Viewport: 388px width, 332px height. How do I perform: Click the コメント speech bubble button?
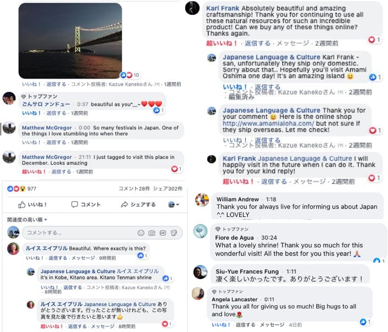pos(86,205)
